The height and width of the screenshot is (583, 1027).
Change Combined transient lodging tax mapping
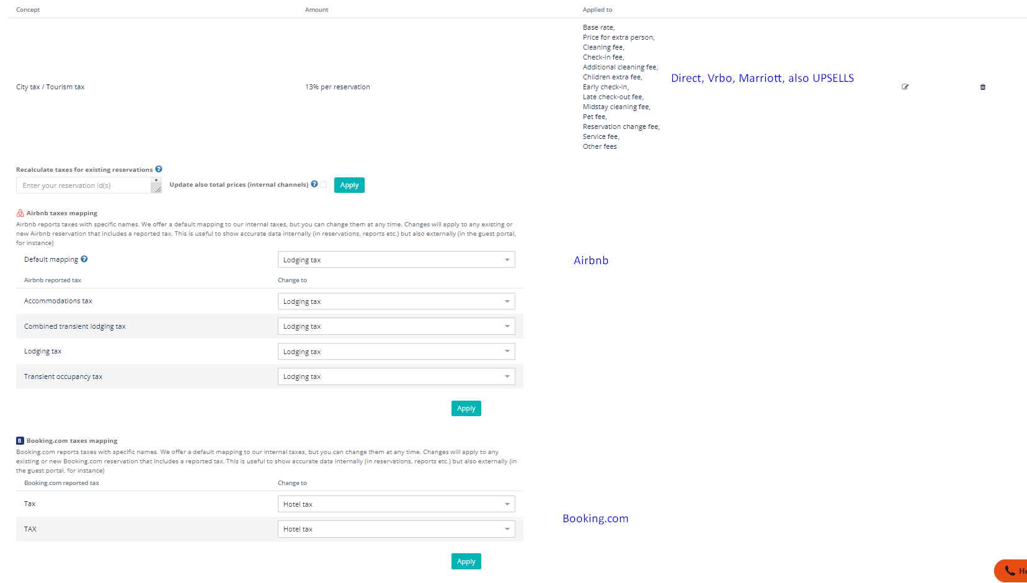396,326
